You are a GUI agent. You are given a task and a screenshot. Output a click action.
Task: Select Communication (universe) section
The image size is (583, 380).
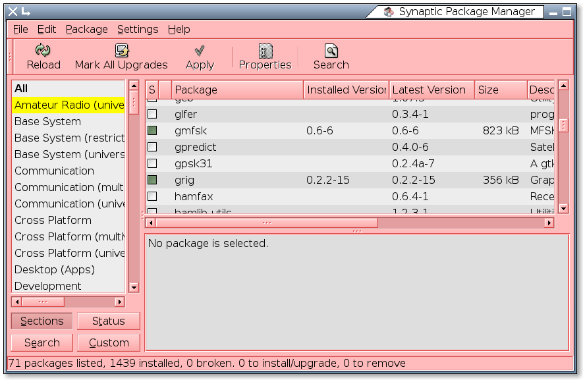[x=69, y=204]
